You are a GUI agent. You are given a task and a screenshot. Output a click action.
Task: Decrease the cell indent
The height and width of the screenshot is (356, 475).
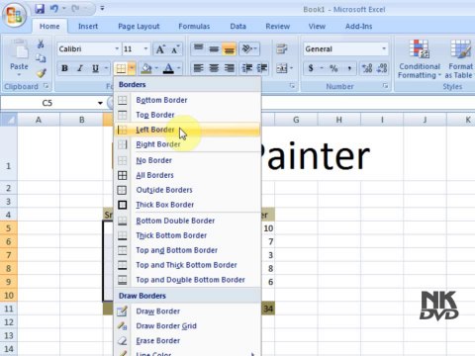247,68
